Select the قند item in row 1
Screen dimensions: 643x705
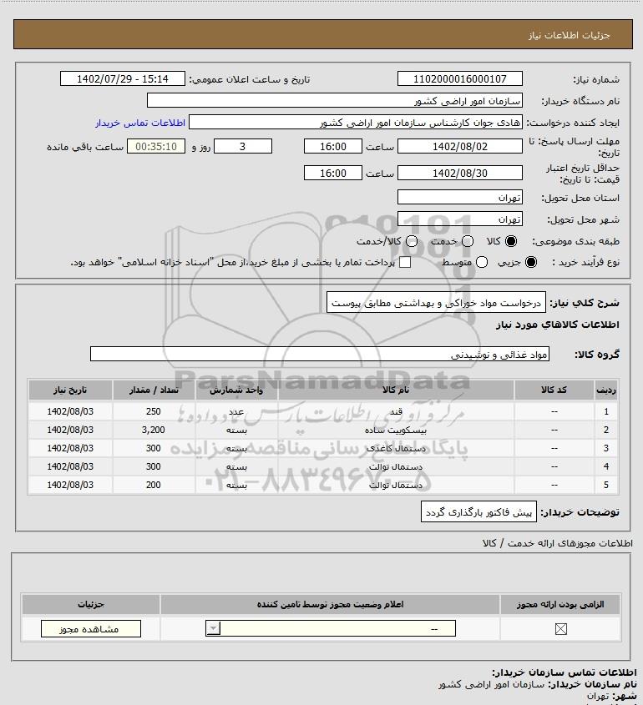point(396,411)
